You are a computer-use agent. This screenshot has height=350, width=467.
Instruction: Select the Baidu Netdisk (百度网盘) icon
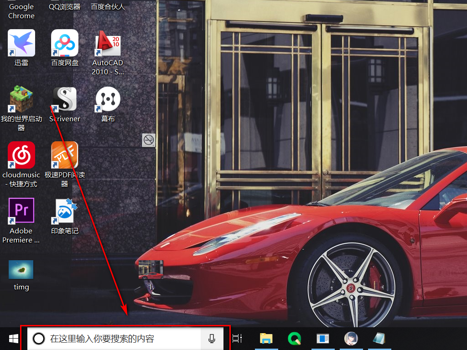coord(64,43)
